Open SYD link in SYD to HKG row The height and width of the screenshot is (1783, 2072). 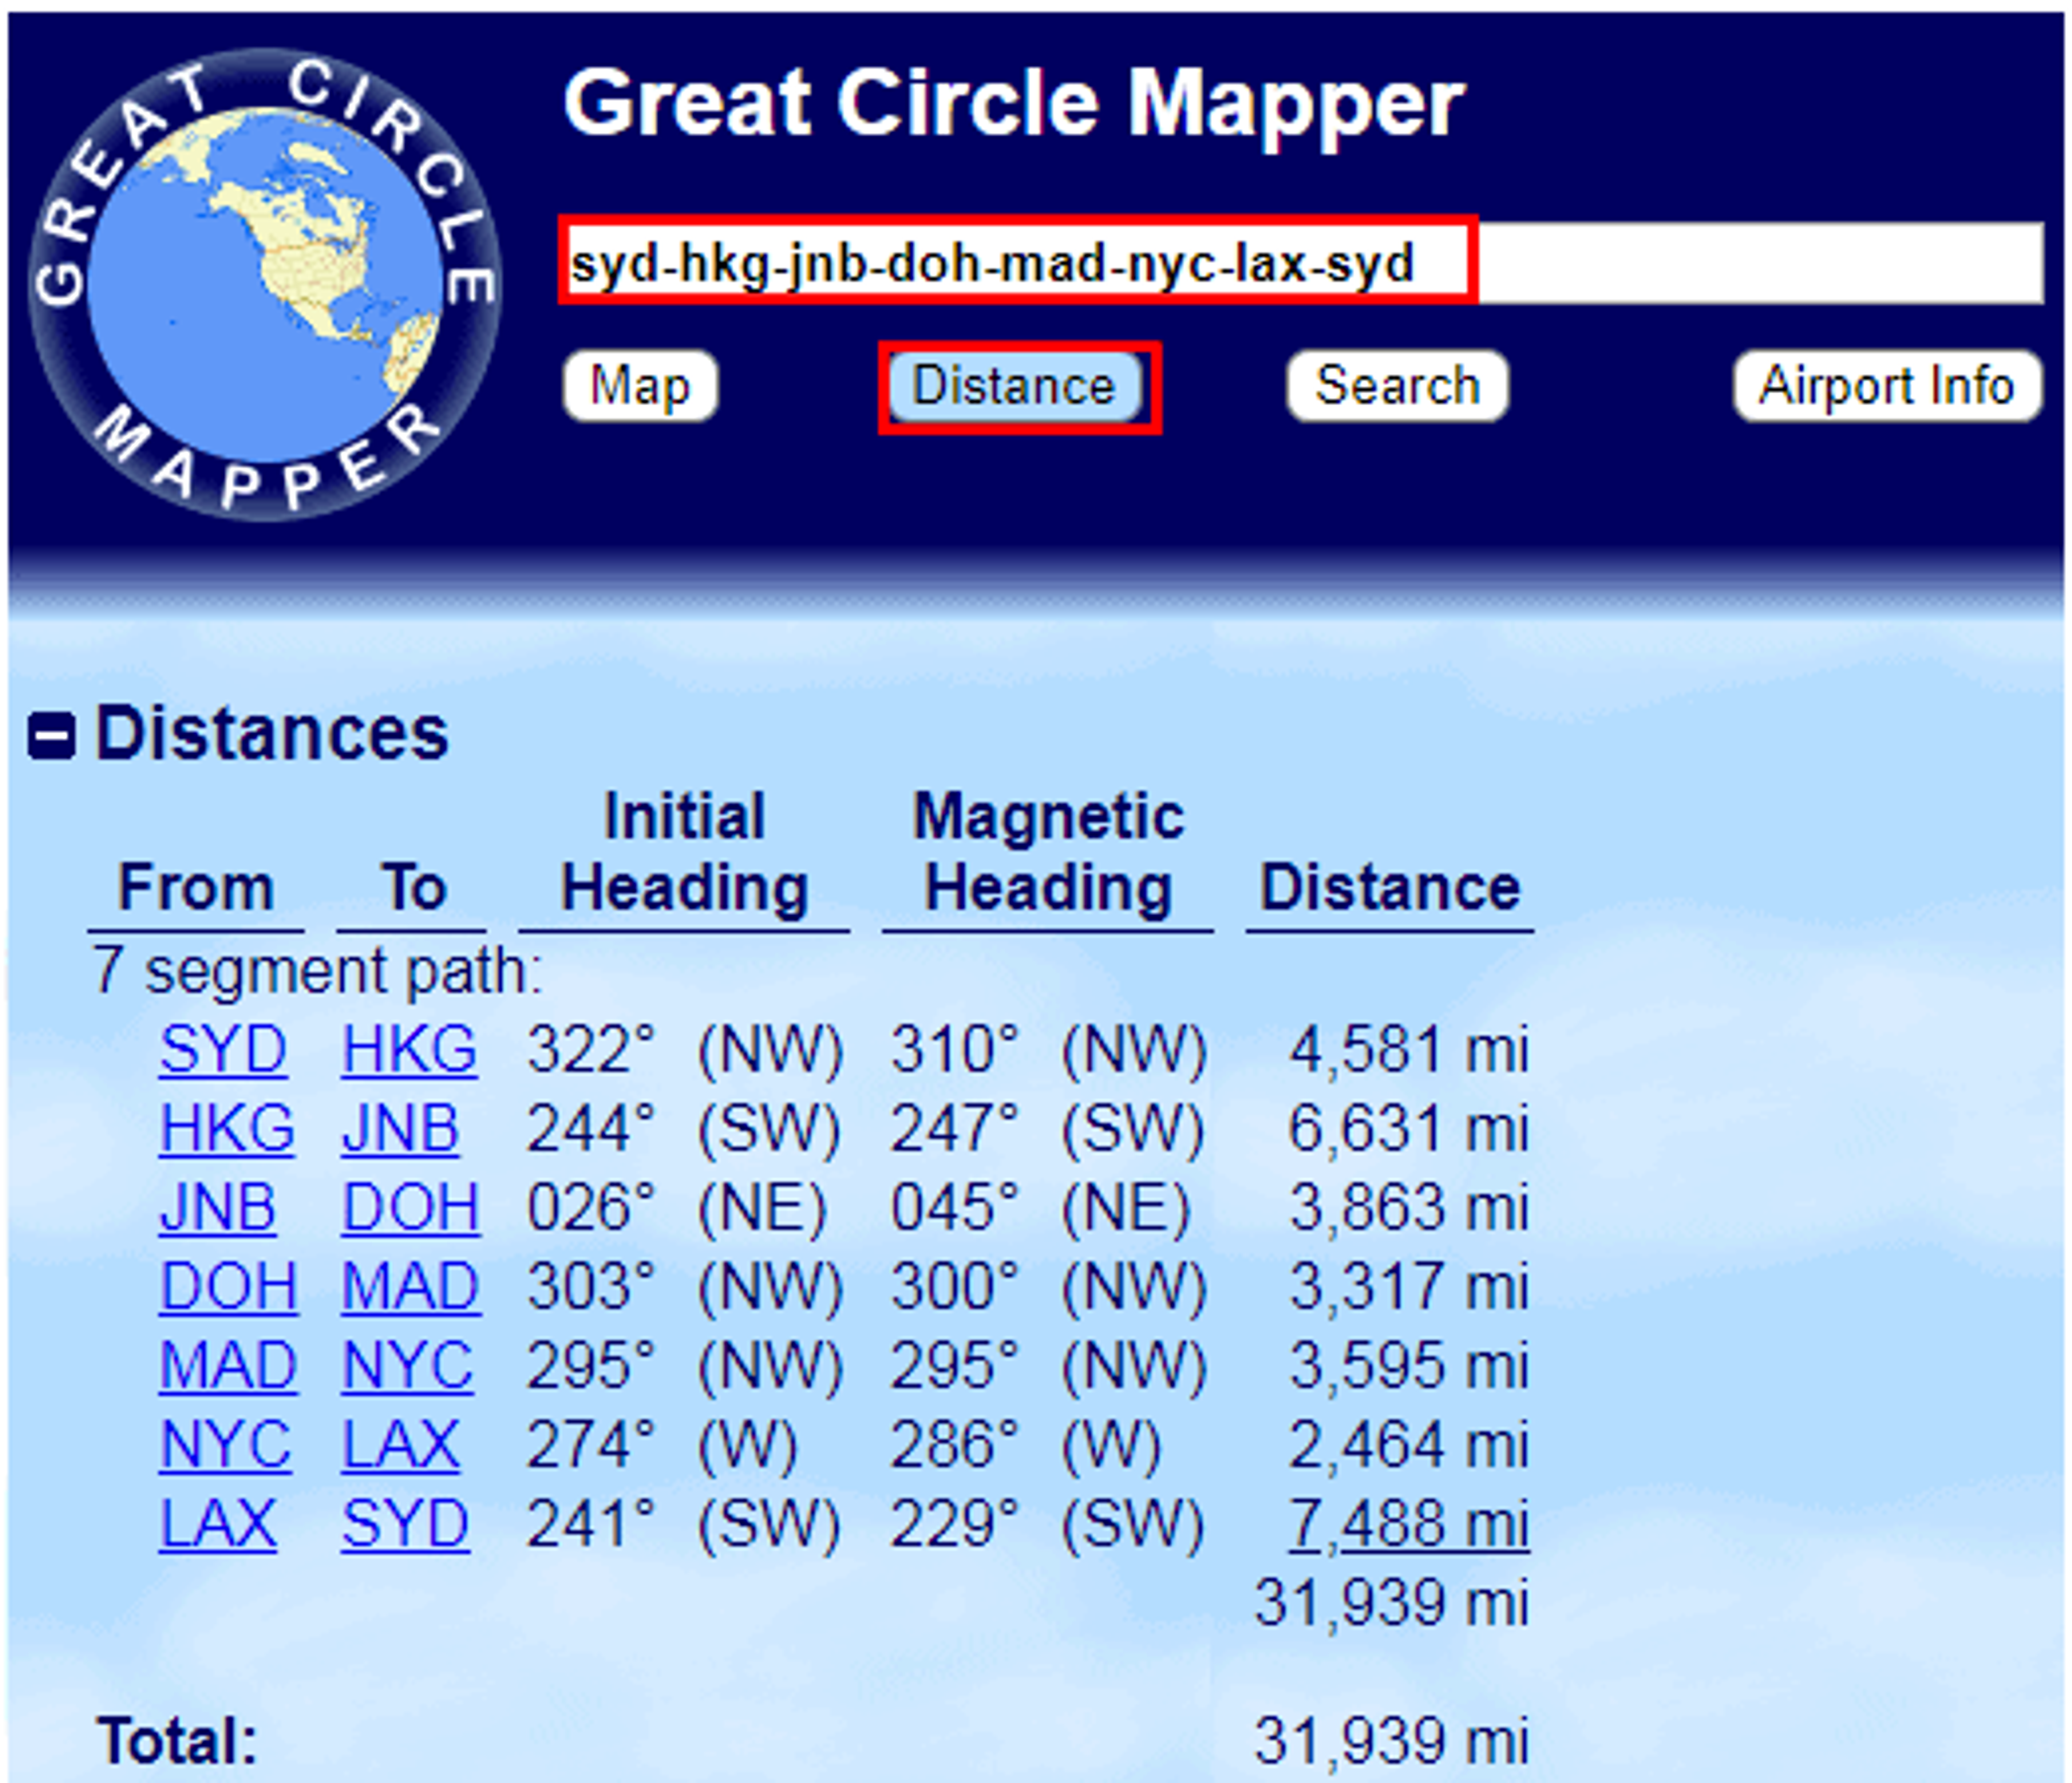pos(223,1050)
